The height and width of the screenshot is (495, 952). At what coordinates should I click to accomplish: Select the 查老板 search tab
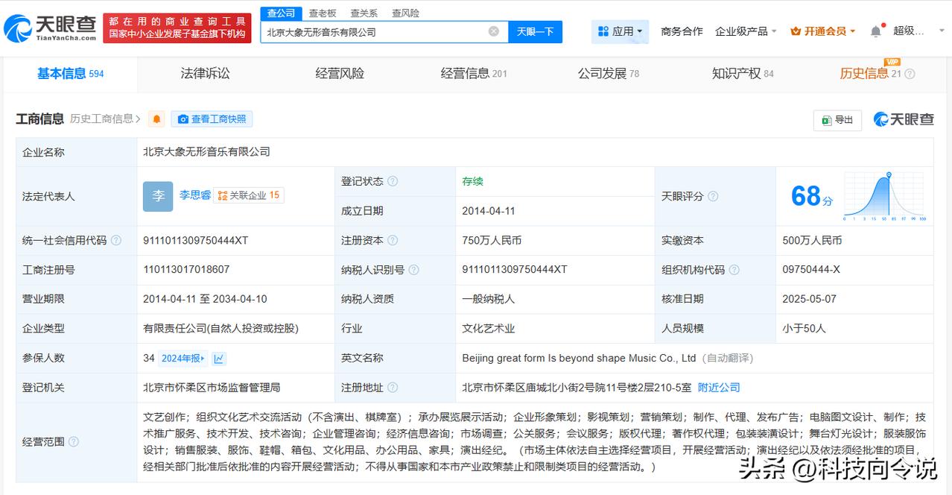(x=323, y=13)
